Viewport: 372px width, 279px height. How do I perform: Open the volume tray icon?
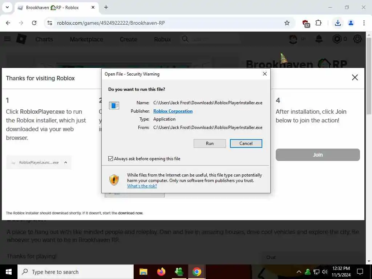[325, 272]
